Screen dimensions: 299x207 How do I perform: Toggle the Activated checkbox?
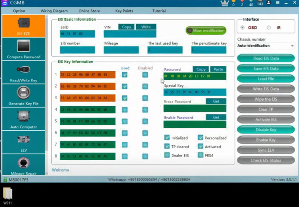[200, 146]
